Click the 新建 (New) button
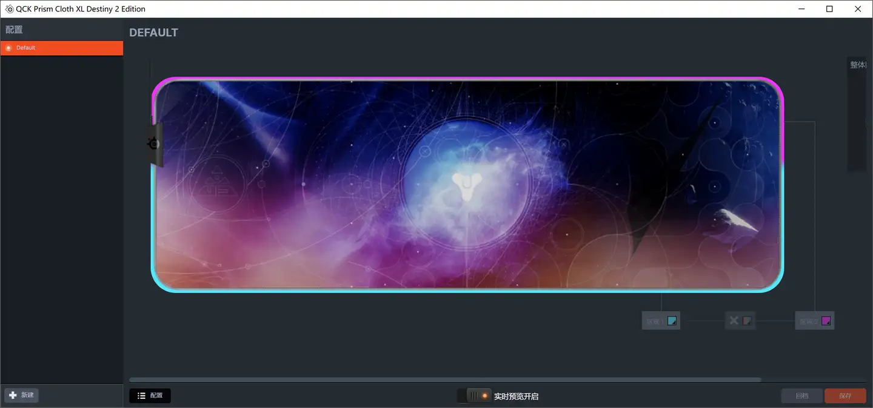The image size is (873, 408). coord(22,395)
